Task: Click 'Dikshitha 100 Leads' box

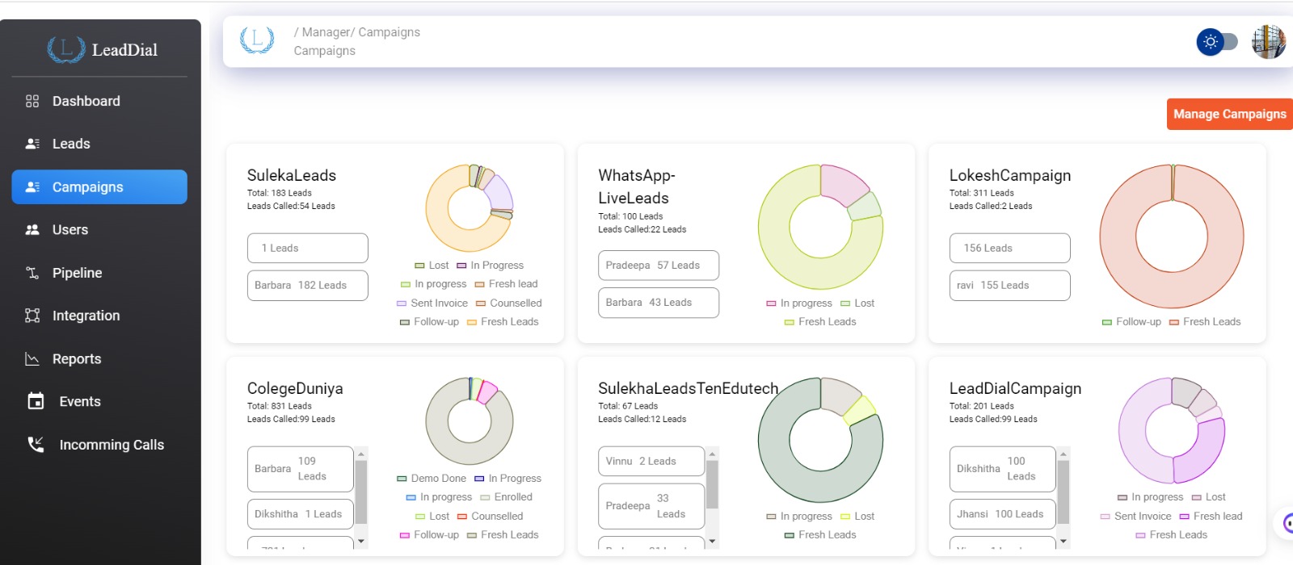Action: coord(1003,469)
